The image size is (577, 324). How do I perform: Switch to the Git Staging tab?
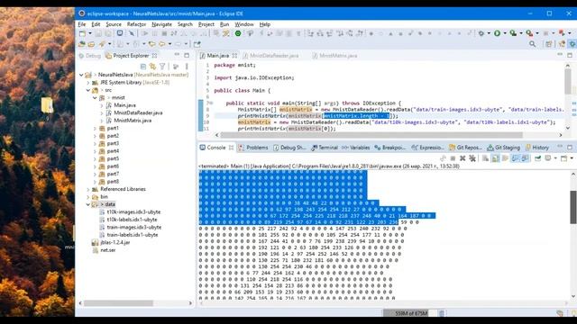coord(503,148)
